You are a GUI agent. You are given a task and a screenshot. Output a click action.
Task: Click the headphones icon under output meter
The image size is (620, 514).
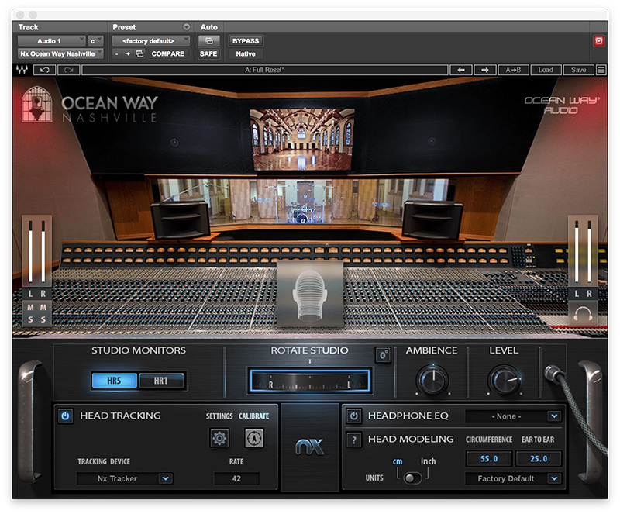pos(583,313)
